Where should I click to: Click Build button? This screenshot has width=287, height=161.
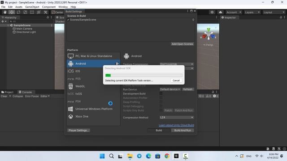click(x=159, y=130)
